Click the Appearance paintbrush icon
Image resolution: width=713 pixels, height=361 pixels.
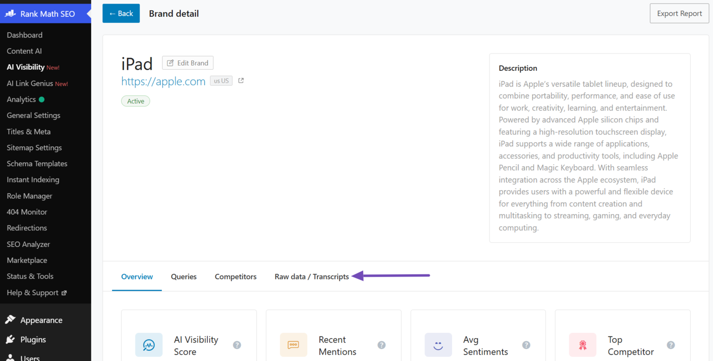click(10, 320)
